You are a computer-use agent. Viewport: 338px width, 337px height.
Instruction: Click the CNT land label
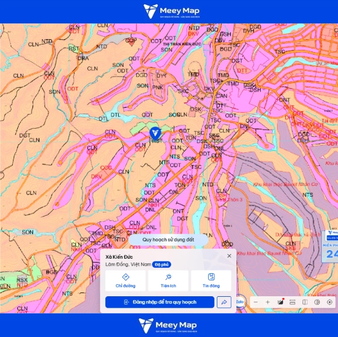285,100
